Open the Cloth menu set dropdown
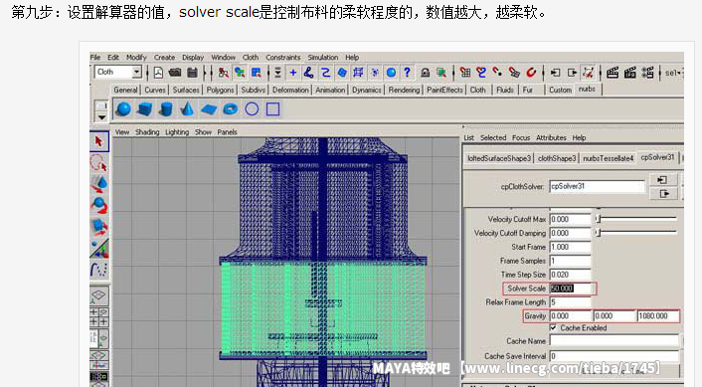 136,72
